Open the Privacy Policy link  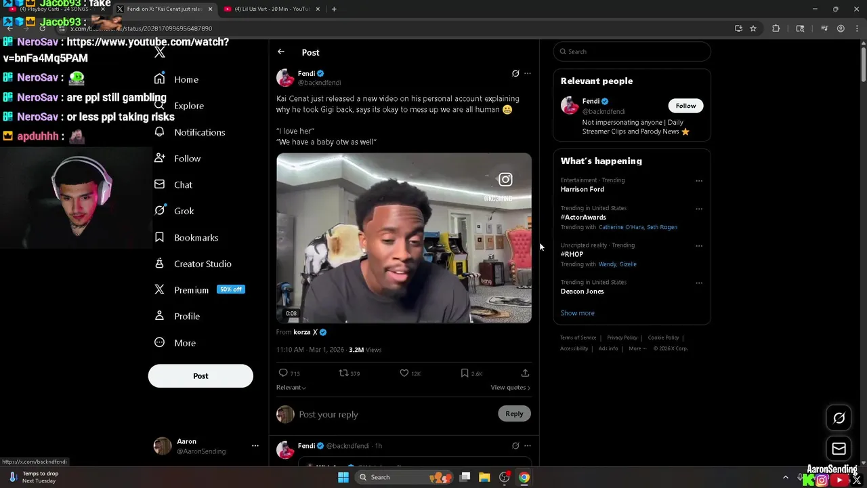click(x=622, y=338)
